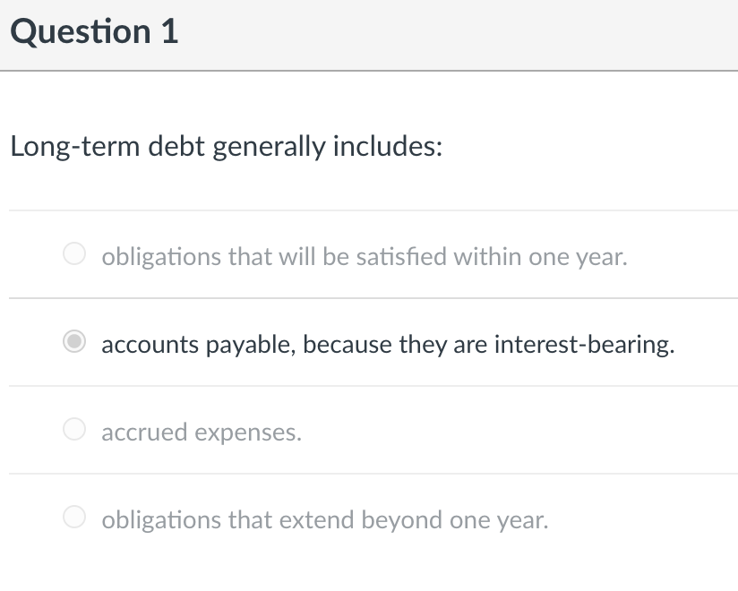Select the 'accounts payable, because they are interest-bearing' option
The width and height of the screenshot is (738, 591).
click(x=74, y=342)
